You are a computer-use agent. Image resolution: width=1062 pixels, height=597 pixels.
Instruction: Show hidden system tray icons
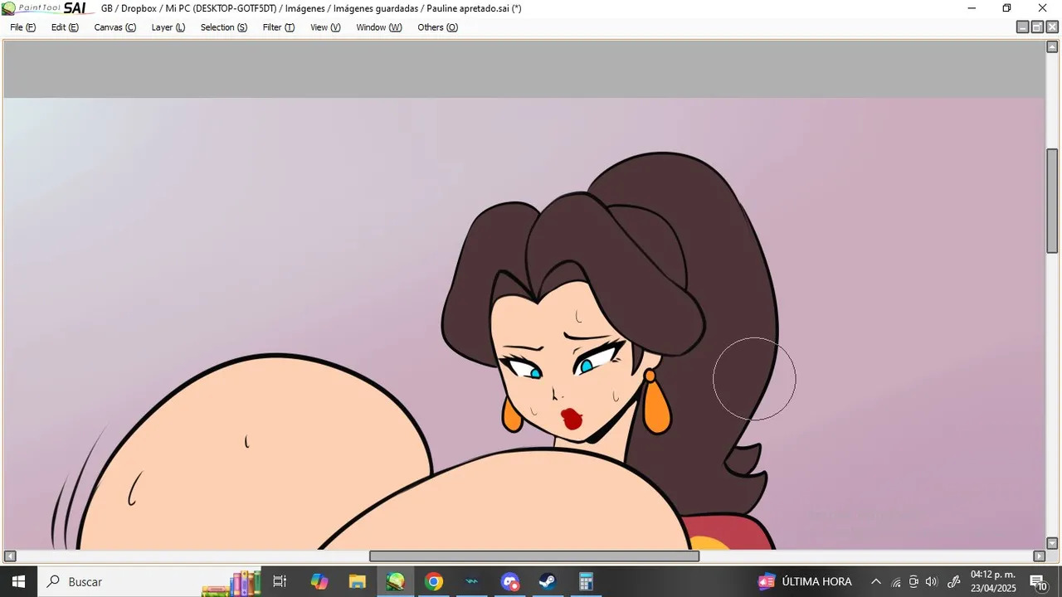pos(875,581)
